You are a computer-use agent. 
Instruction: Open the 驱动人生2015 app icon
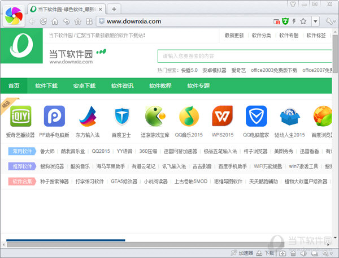[x=290, y=117]
